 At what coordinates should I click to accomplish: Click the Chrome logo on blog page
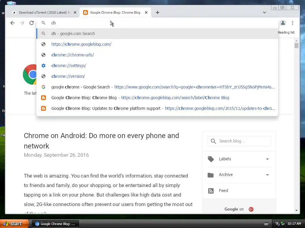(x=29, y=75)
